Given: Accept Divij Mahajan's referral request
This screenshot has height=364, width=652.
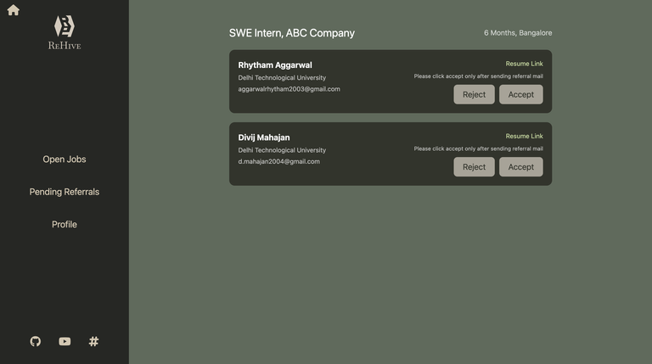Looking at the screenshot, I should click(x=521, y=166).
